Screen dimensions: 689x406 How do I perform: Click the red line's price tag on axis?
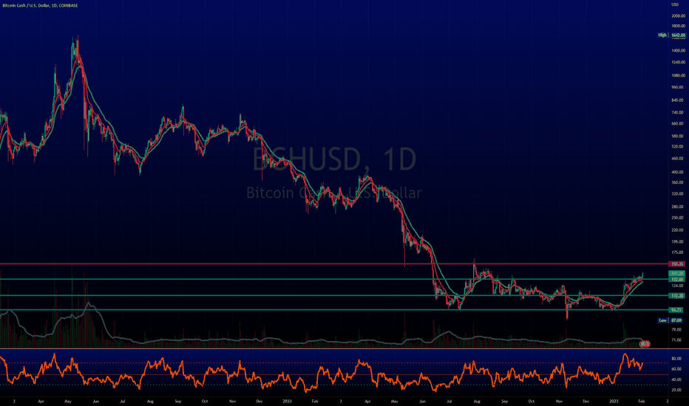point(677,264)
